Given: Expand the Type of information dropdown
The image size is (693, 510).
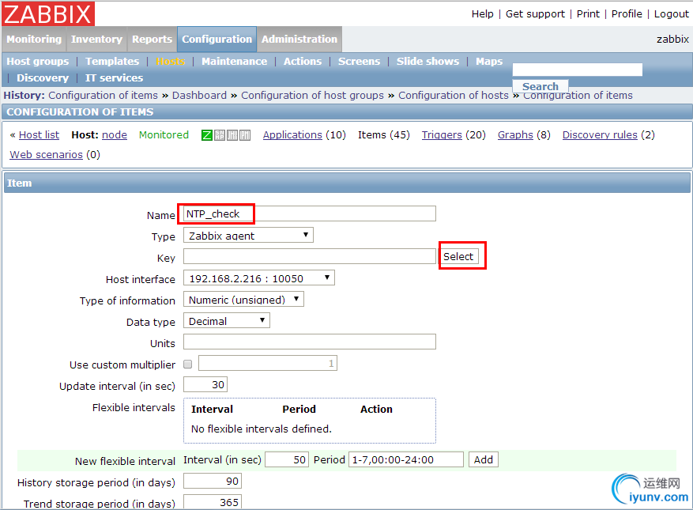Looking at the screenshot, I should coord(243,300).
